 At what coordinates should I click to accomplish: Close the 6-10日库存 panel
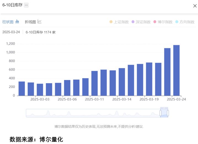(195, 6)
